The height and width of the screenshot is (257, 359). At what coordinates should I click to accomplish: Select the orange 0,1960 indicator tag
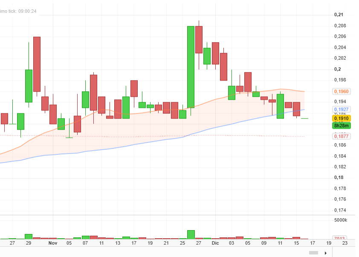pyautogui.click(x=342, y=92)
